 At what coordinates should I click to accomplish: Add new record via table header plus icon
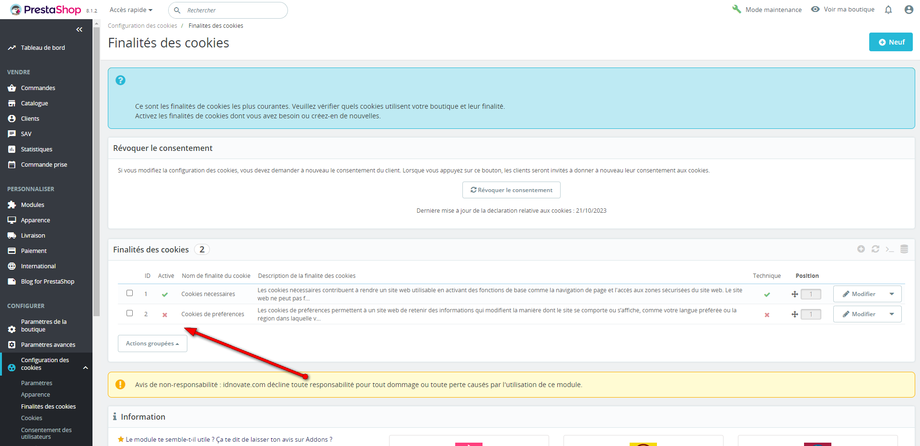point(861,249)
